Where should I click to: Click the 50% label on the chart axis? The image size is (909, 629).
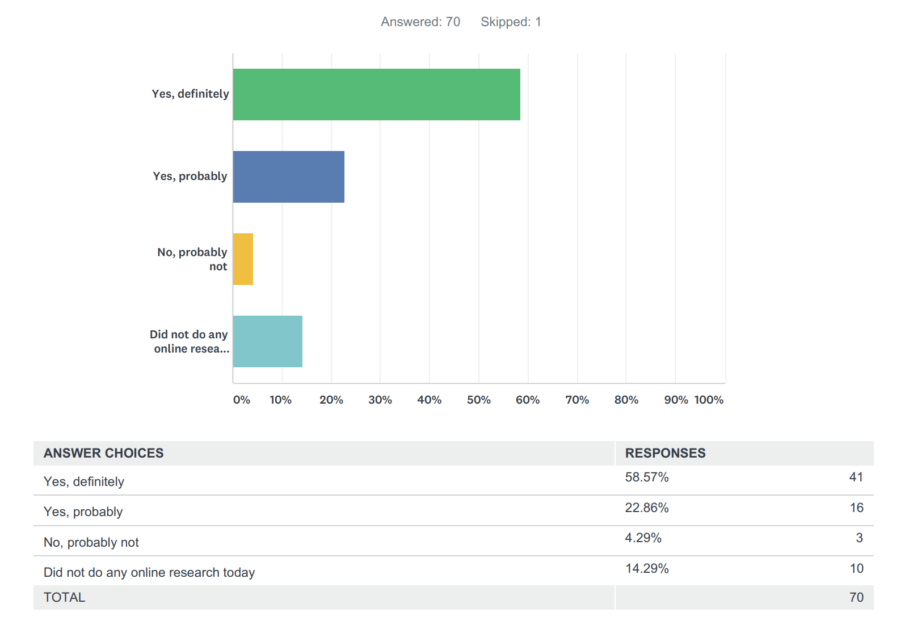(478, 400)
